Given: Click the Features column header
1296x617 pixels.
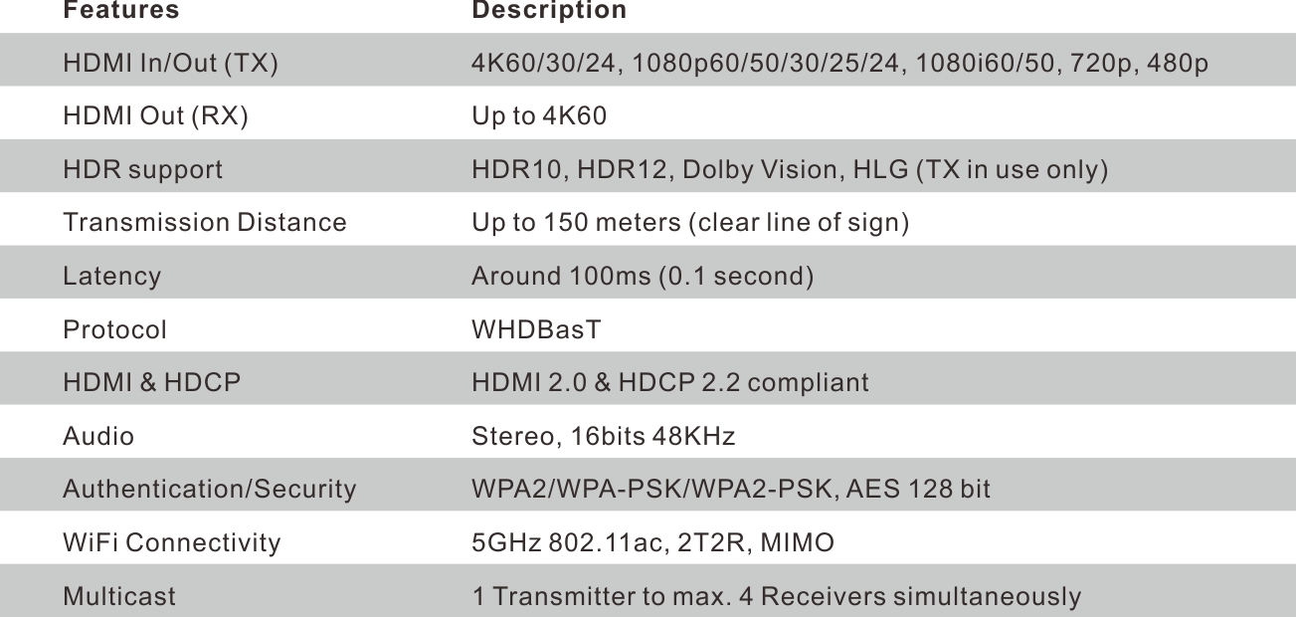Looking at the screenshot, I should [120, 11].
